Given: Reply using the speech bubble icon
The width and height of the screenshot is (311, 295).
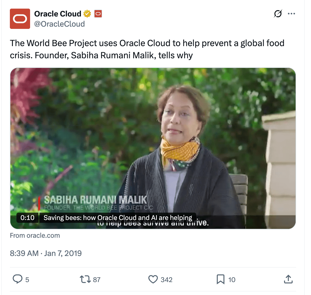Looking at the screenshot, I should tap(17, 279).
